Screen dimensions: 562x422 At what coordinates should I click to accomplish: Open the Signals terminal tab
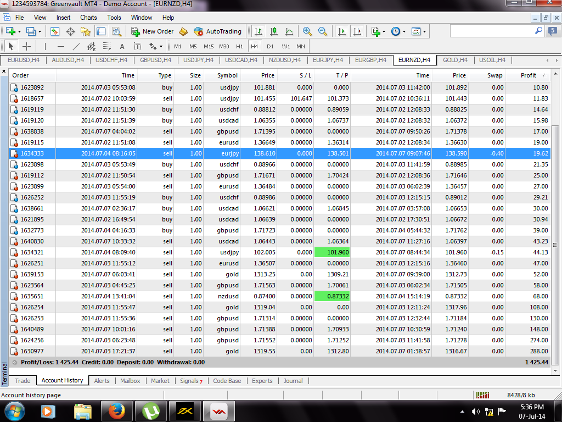click(x=191, y=381)
